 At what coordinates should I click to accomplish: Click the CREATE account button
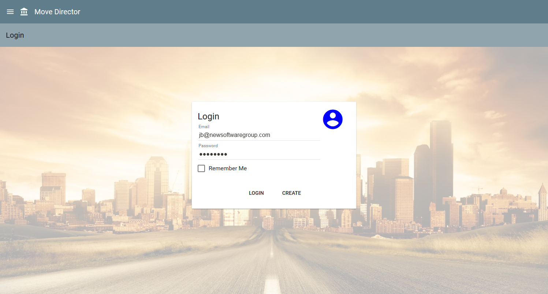[291, 193]
